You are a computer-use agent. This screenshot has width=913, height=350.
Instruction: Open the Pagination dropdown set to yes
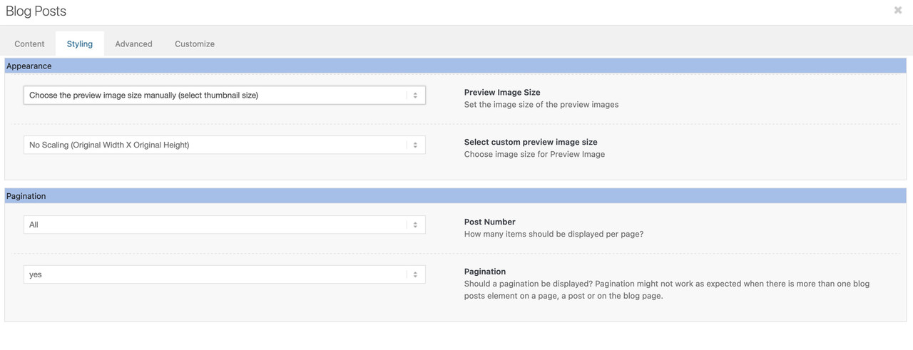pos(225,274)
